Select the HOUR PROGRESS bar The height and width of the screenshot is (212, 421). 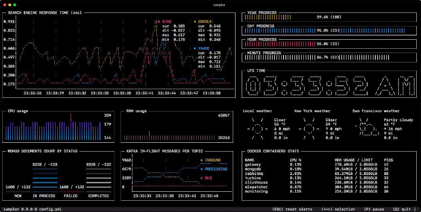(x=330, y=44)
